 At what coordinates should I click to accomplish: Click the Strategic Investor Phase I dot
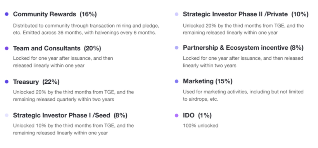tap(7, 115)
